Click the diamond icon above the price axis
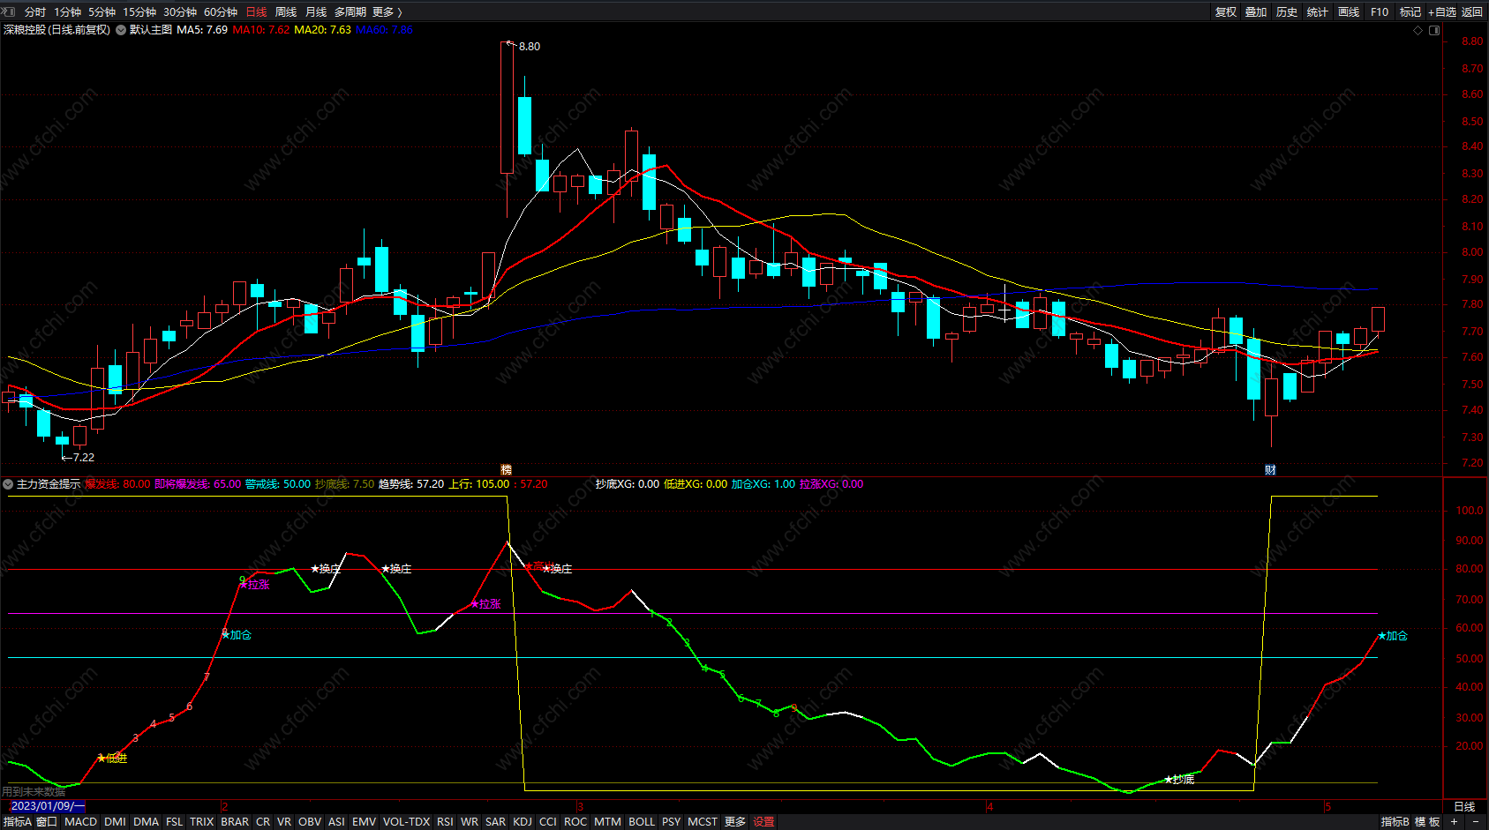1489x830 pixels. [x=1418, y=30]
